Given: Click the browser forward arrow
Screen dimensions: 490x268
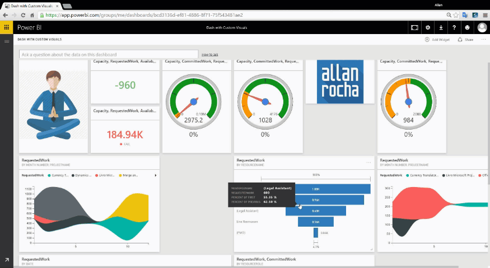Looking at the screenshot, I should [x=14, y=15].
